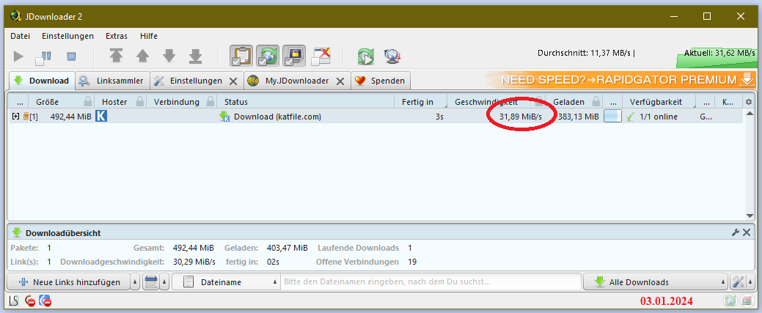Click the red blocked status icon
The image size is (762, 313).
pos(29,301)
